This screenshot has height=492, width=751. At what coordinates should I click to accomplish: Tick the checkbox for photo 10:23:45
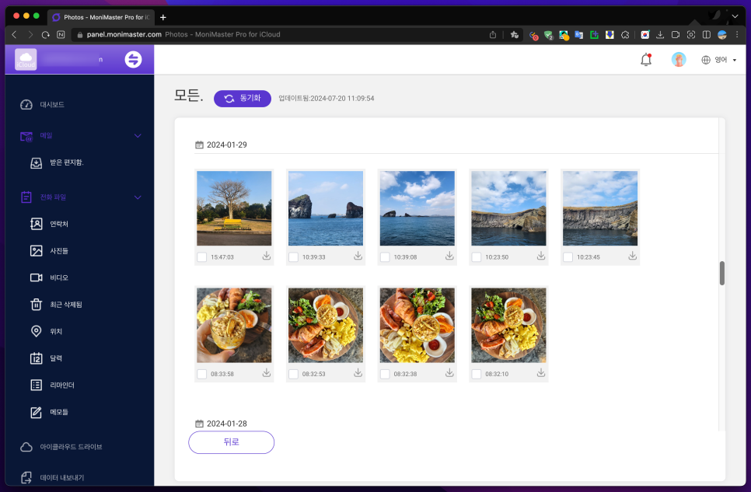point(568,257)
